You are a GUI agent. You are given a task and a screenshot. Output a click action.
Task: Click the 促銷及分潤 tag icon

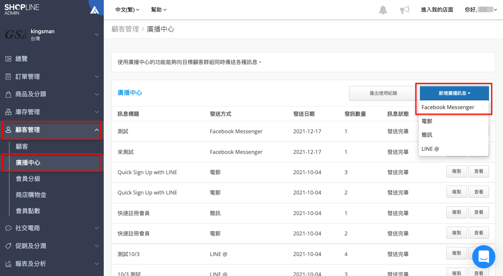tap(8, 246)
